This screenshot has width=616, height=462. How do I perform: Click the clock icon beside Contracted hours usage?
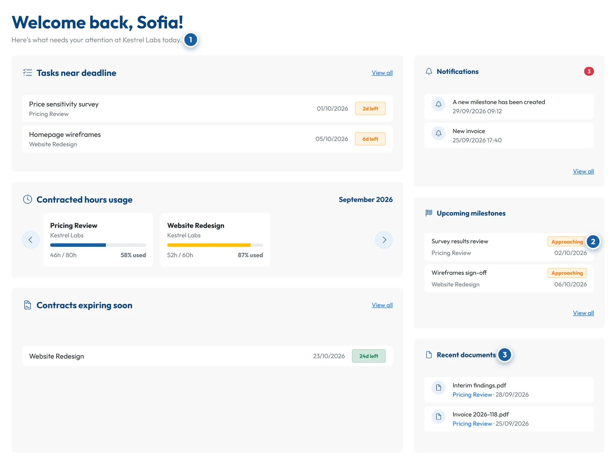(27, 199)
